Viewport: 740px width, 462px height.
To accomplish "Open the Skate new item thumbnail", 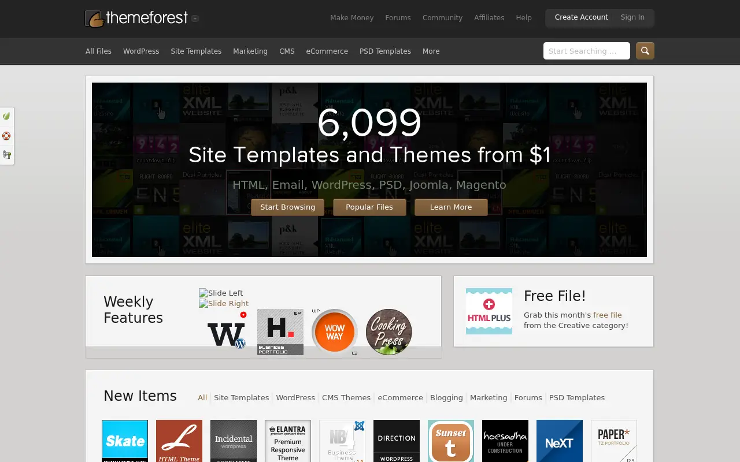I will coord(125,441).
